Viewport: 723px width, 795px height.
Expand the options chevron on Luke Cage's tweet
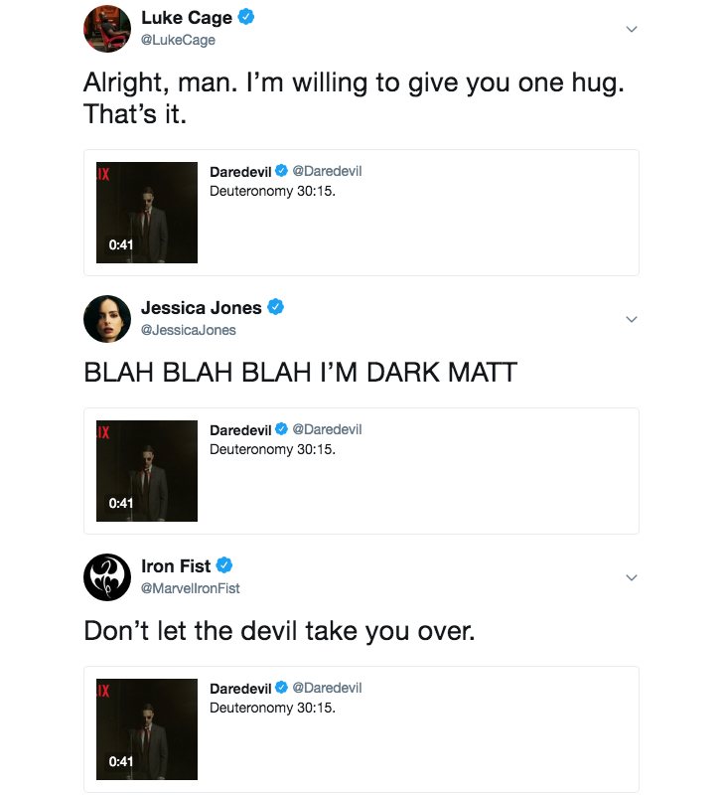pos(631,29)
